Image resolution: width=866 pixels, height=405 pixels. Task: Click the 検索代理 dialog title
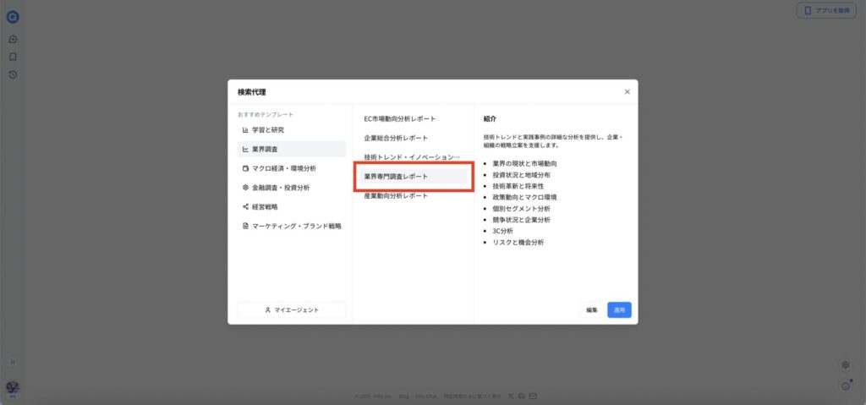pyautogui.click(x=252, y=92)
